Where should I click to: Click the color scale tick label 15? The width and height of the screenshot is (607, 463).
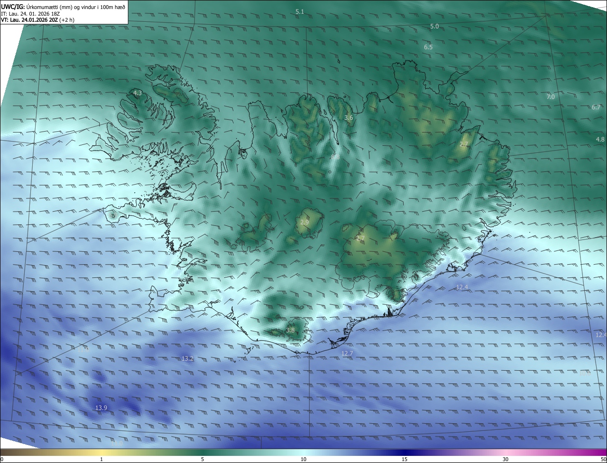click(405, 459)
